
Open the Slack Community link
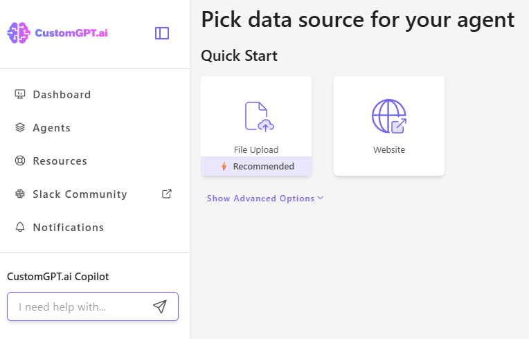(80, 194)
